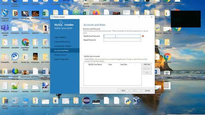The height and width of the screenshot is (115, 205).
Task: Click the red warning icon beside root password
Action: [x=143, y=36]
